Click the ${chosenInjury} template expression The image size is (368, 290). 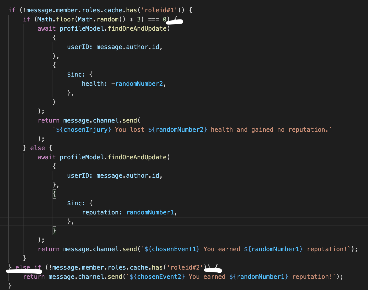point(84,130)
